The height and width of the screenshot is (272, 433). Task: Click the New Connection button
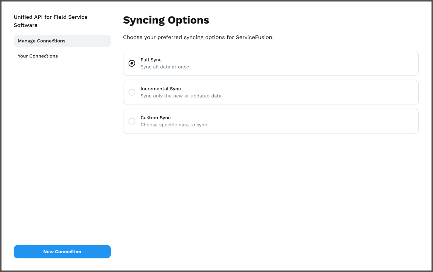coord(62,251)
